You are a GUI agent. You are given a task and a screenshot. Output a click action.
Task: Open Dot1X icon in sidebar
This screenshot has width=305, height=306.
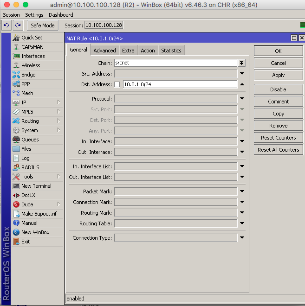[16, 195]
